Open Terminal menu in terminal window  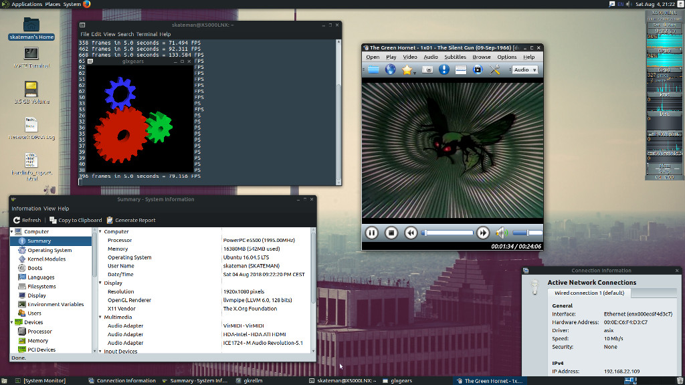coord(146,34)
